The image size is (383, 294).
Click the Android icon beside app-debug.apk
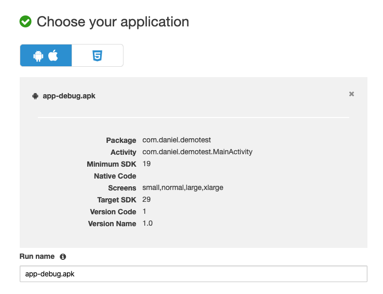click(35, 96)
